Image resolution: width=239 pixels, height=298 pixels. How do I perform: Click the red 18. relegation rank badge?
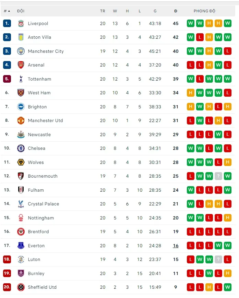click(x=7, y=259)
